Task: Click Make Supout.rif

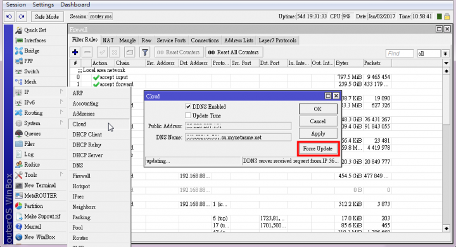Action: (x=42, y=217)
